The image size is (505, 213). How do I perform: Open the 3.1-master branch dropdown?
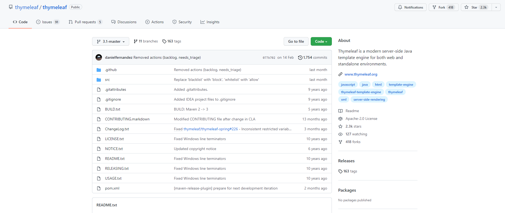[111, 41]
